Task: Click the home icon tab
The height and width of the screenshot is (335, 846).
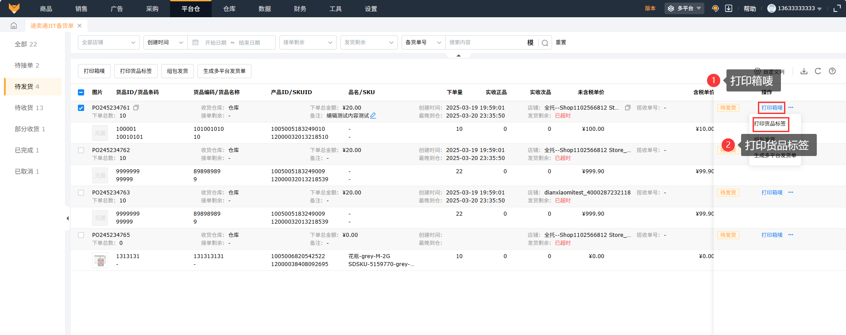Action: click(14, 26)
